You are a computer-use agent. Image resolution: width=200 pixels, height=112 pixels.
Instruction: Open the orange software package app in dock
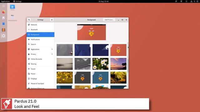[3, 30]
